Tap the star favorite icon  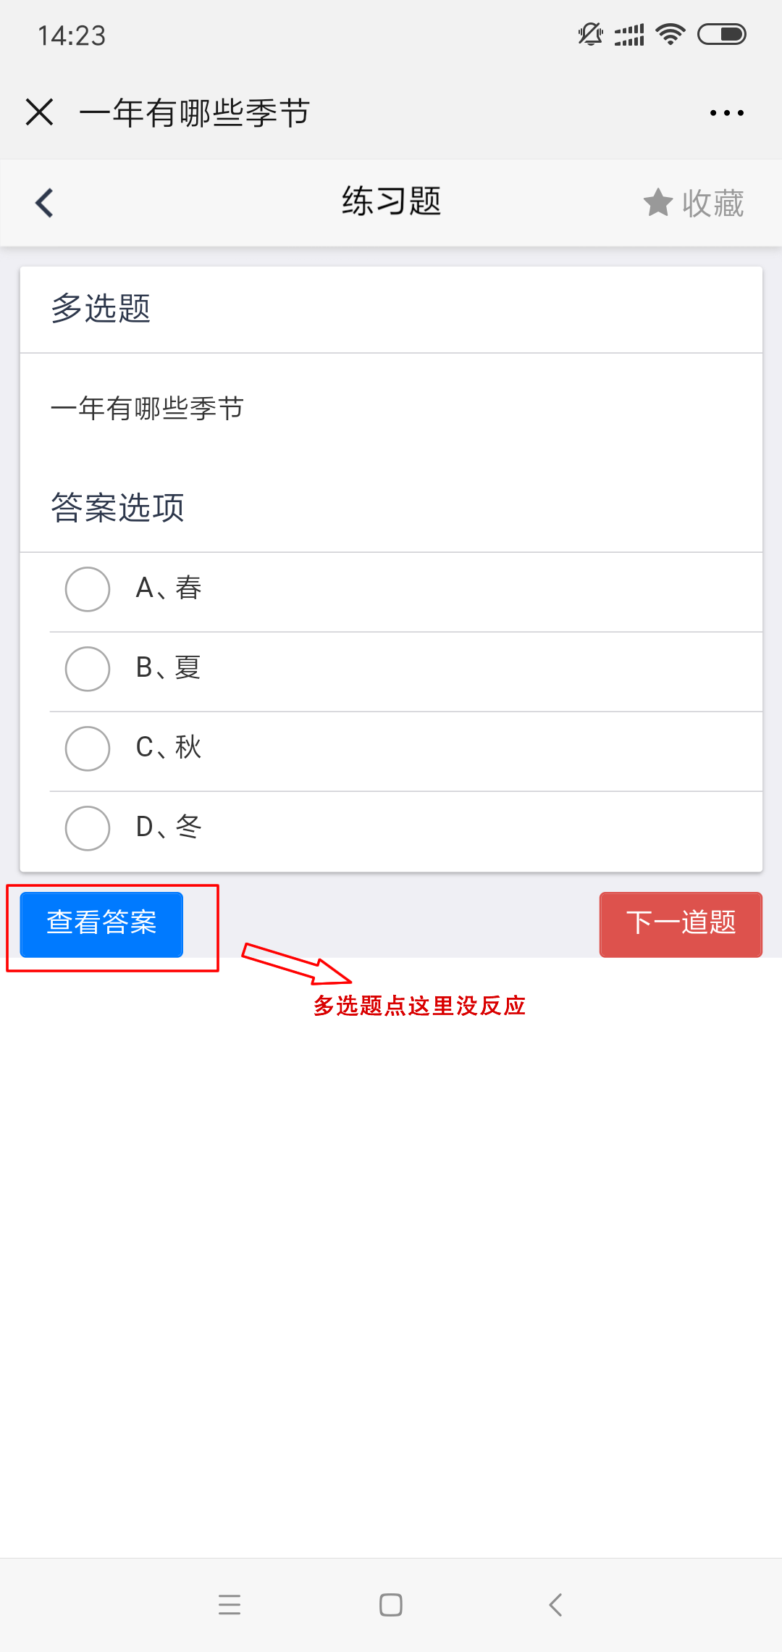click(657, 203)
